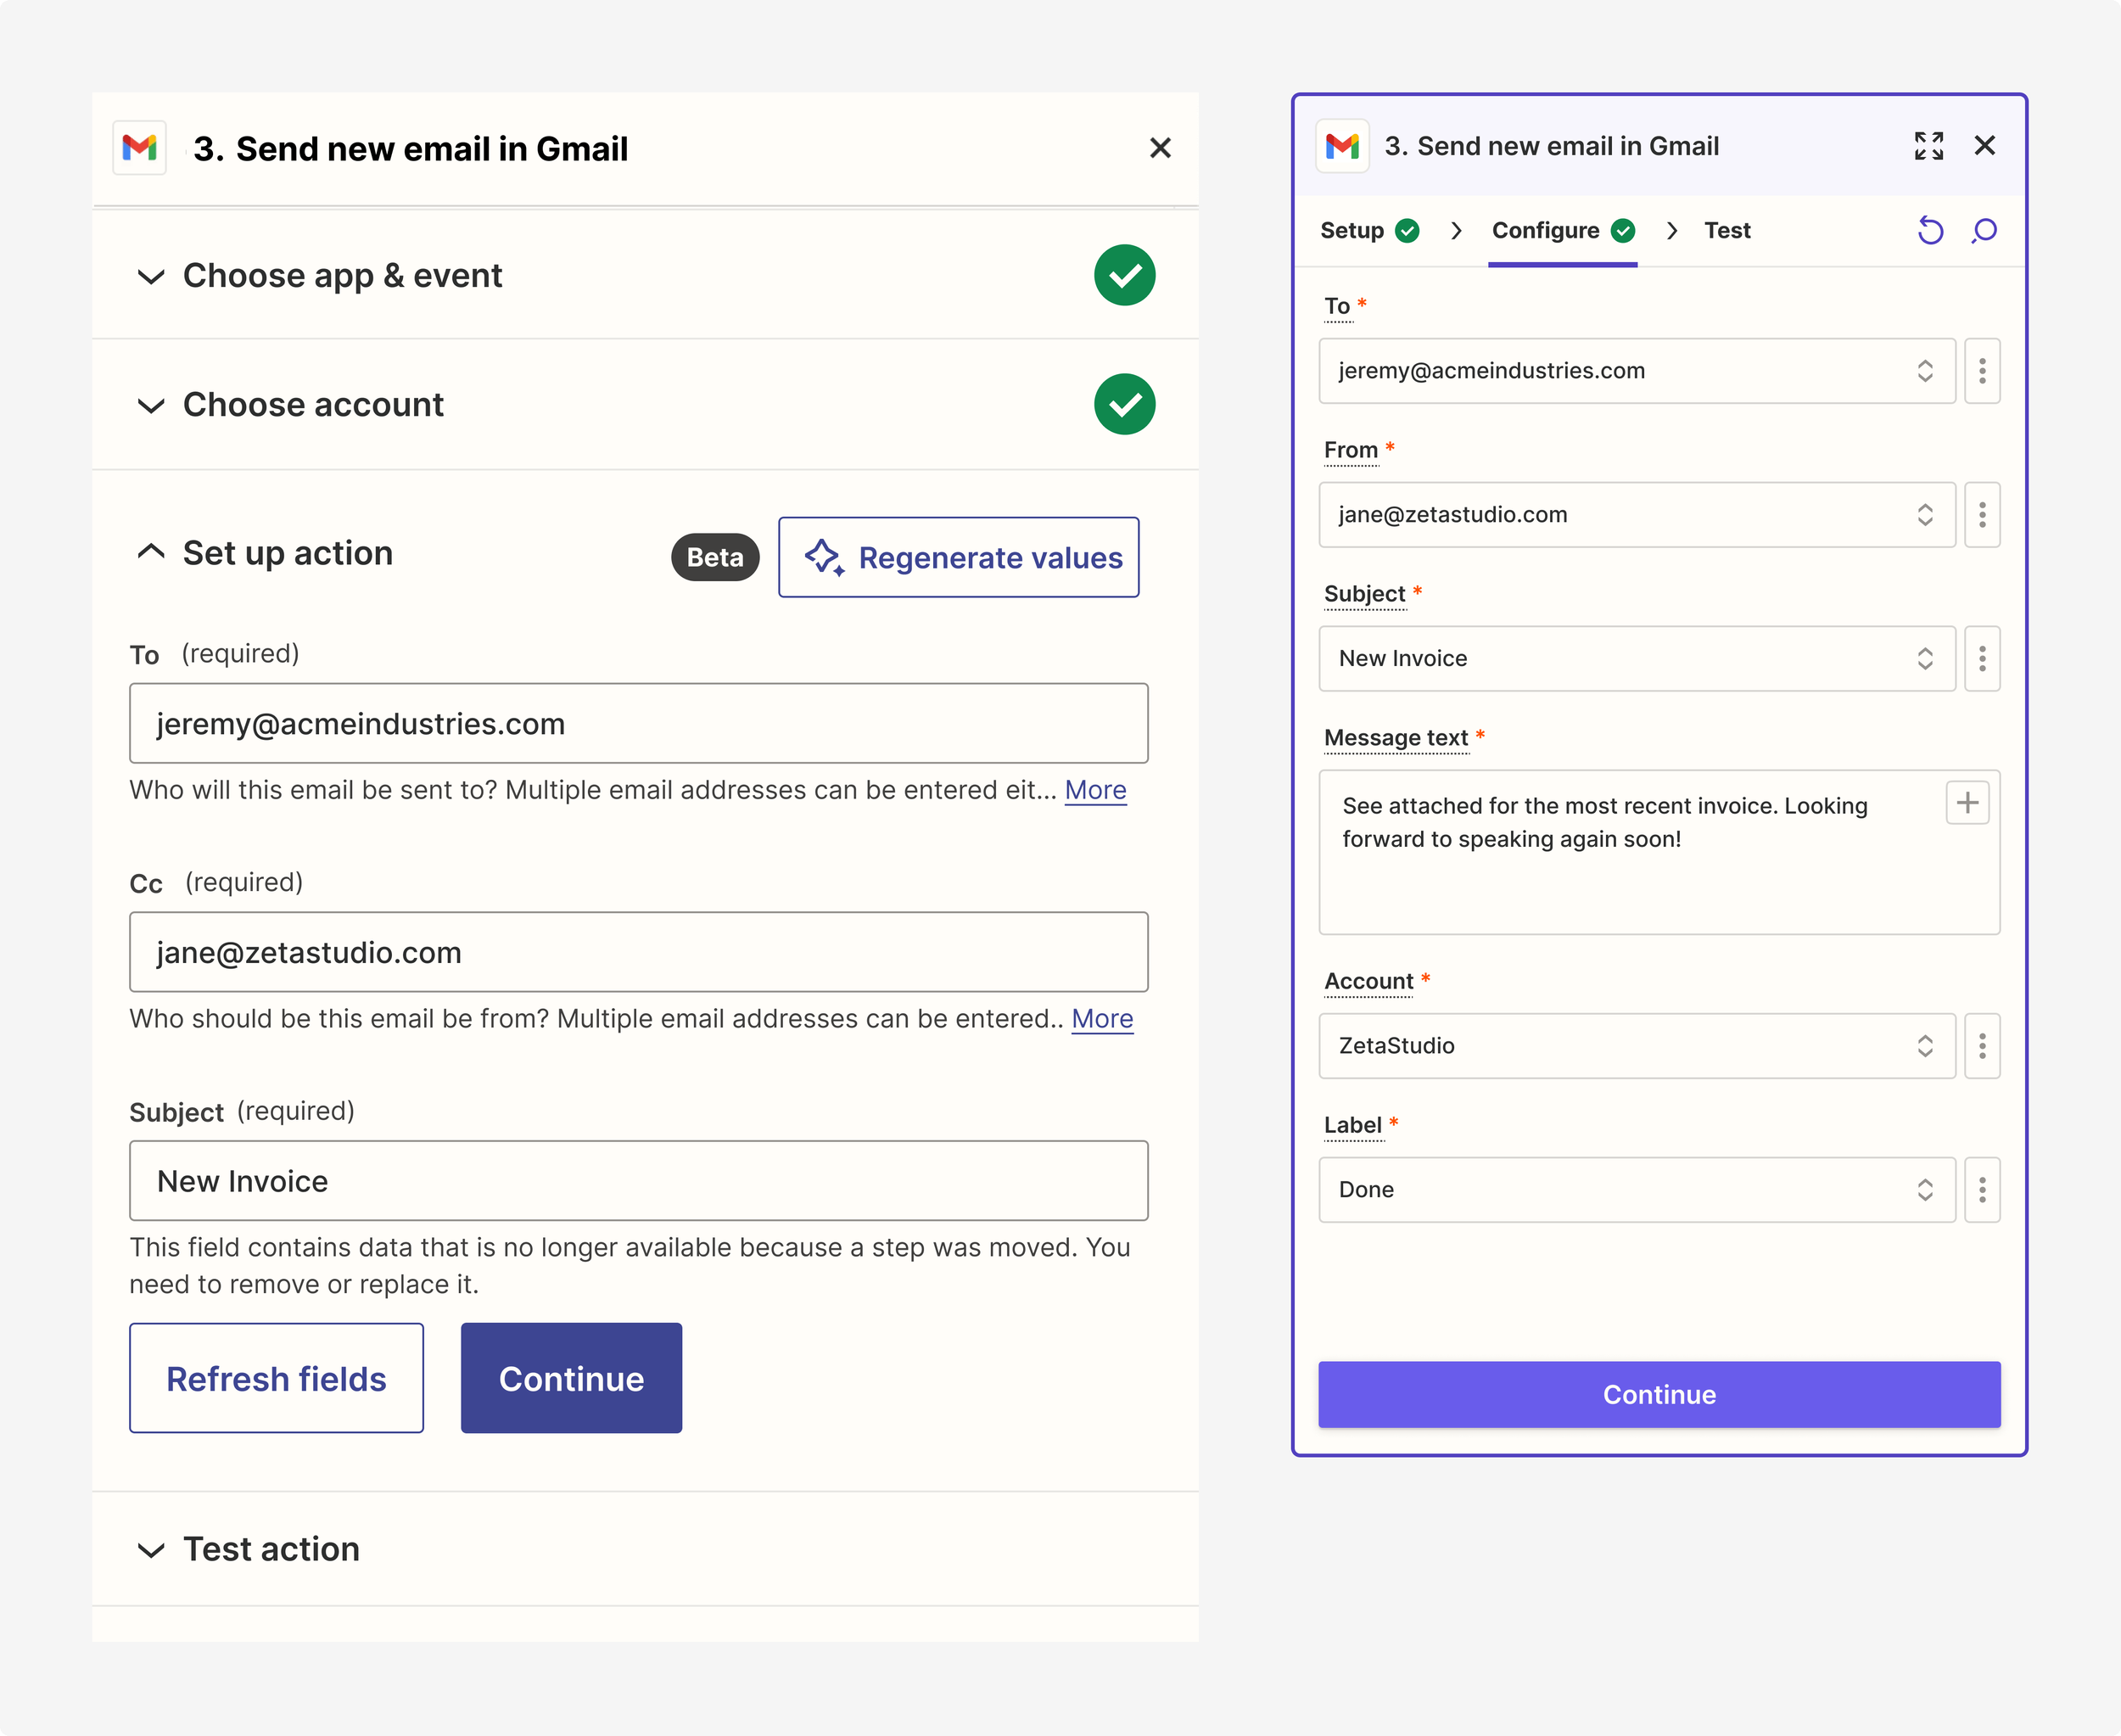Open three-dot menu beside the Account field
The height and width of the screenshot is (1736, 2121).
[1981, 1046]
